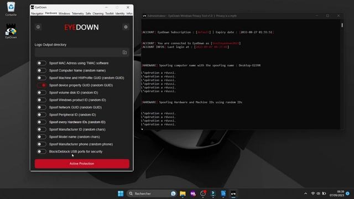354x199 pixels.
Task: Enable Spoof Manufacturer phone switch
Action: coord(41,144)
